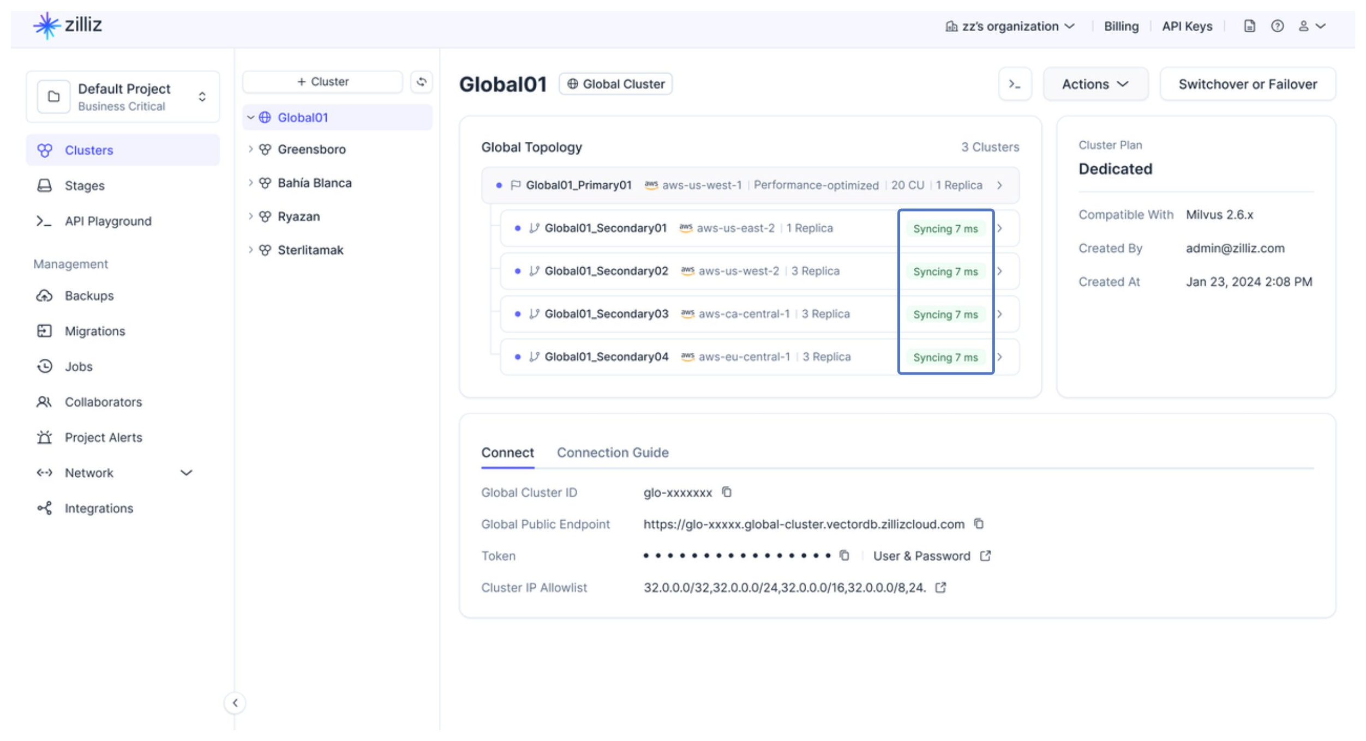Expand the Greensboro cluster node
This screenshot has height=741, width=1366.
[x=250, y=149]
